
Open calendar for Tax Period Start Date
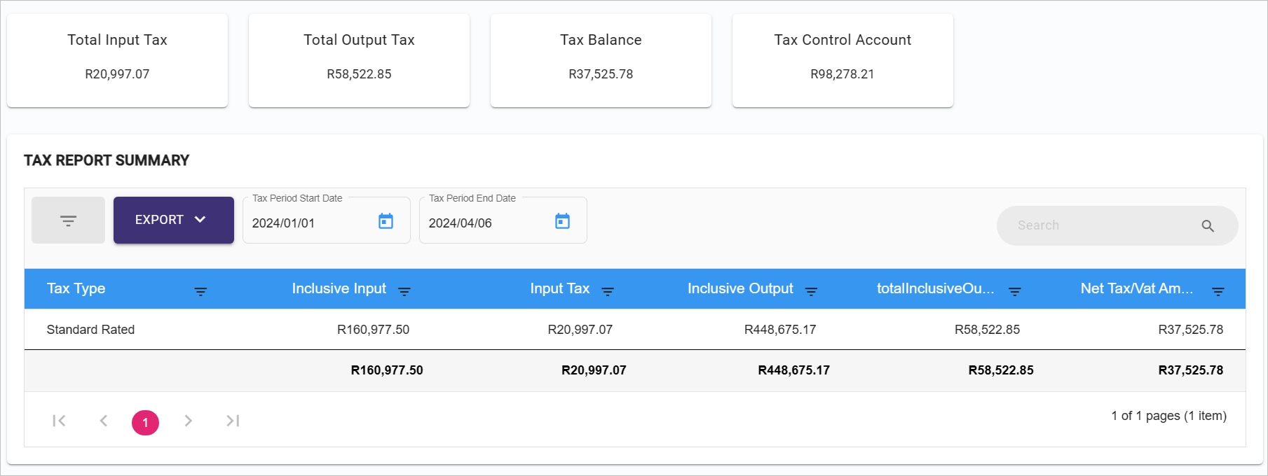tap(386, 222)
